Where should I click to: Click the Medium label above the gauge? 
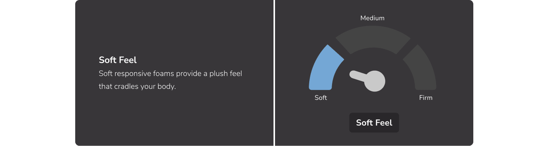point(372,18)
